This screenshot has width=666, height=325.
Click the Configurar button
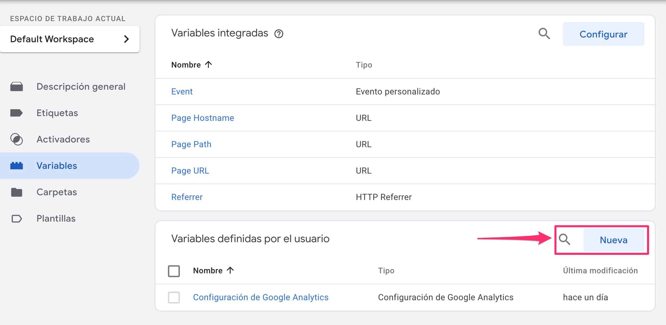(603, 34)
